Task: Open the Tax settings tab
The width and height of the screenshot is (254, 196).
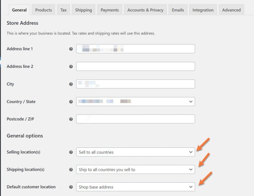Action: click(x=63, y=10)
